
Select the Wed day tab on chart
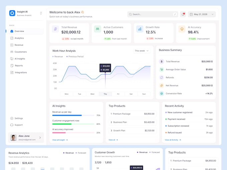click(x=92, y=94)
